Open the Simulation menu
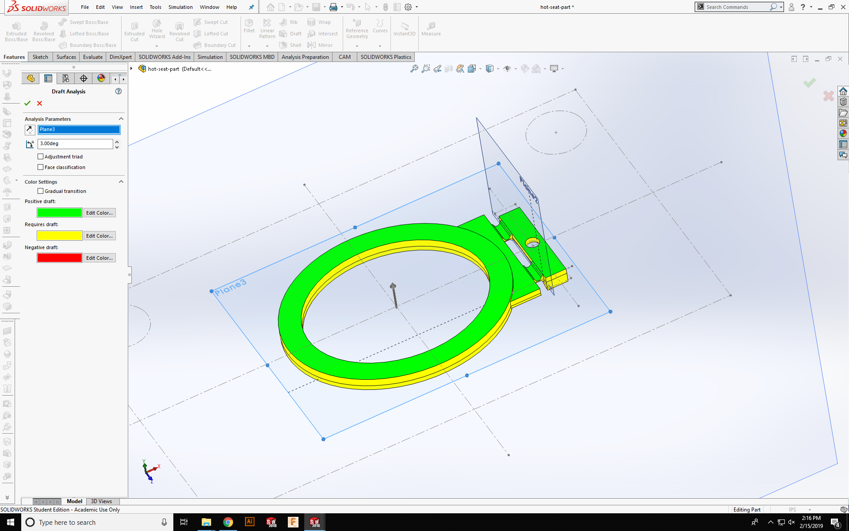849x531 pixels. pyautogui.click(x=180, y=7)
